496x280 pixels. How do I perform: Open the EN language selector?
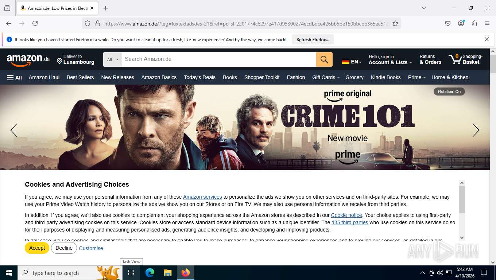(352, 62)
